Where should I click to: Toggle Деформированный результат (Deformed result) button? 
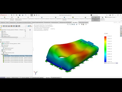tap(96, 19)
